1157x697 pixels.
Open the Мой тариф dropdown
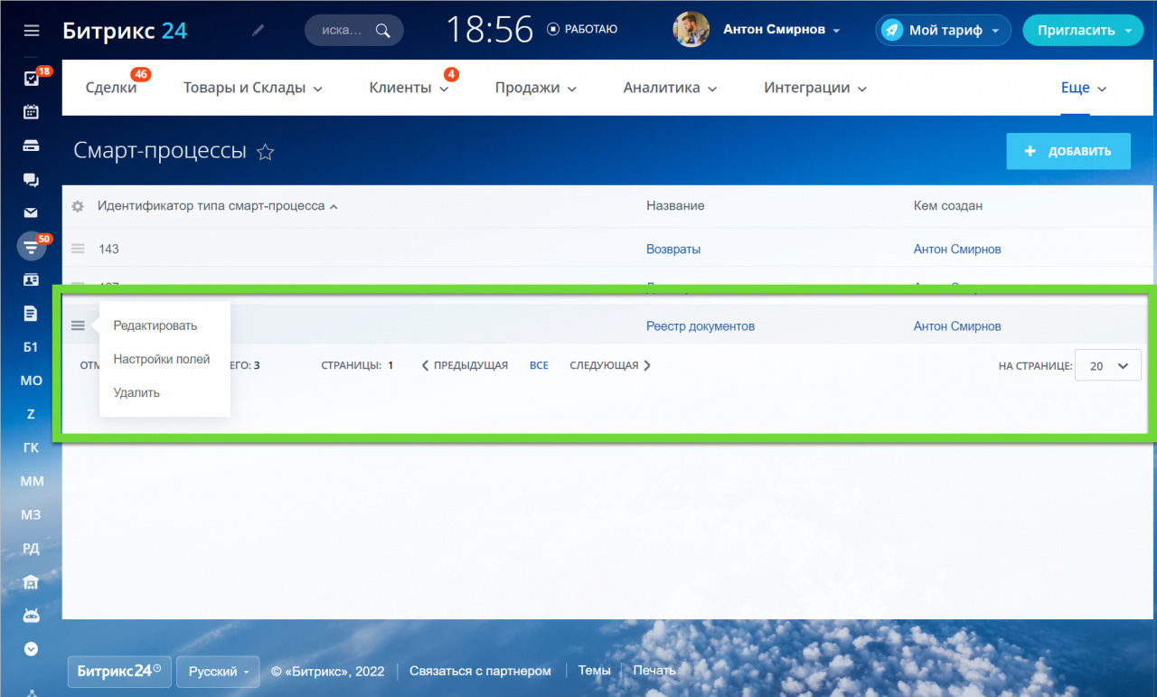tap(943, 30)
